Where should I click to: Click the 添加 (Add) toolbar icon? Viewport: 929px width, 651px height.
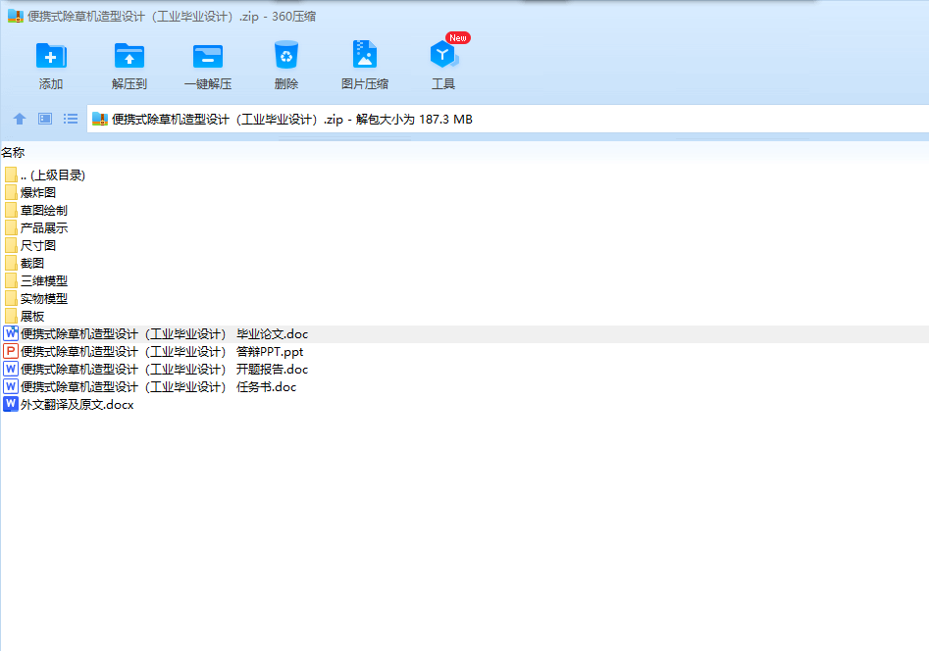[51, 56]
